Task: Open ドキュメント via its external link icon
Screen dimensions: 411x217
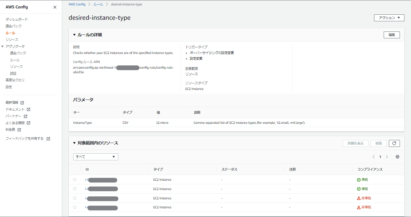Action: pyautogui.click(x=28, y=109)
